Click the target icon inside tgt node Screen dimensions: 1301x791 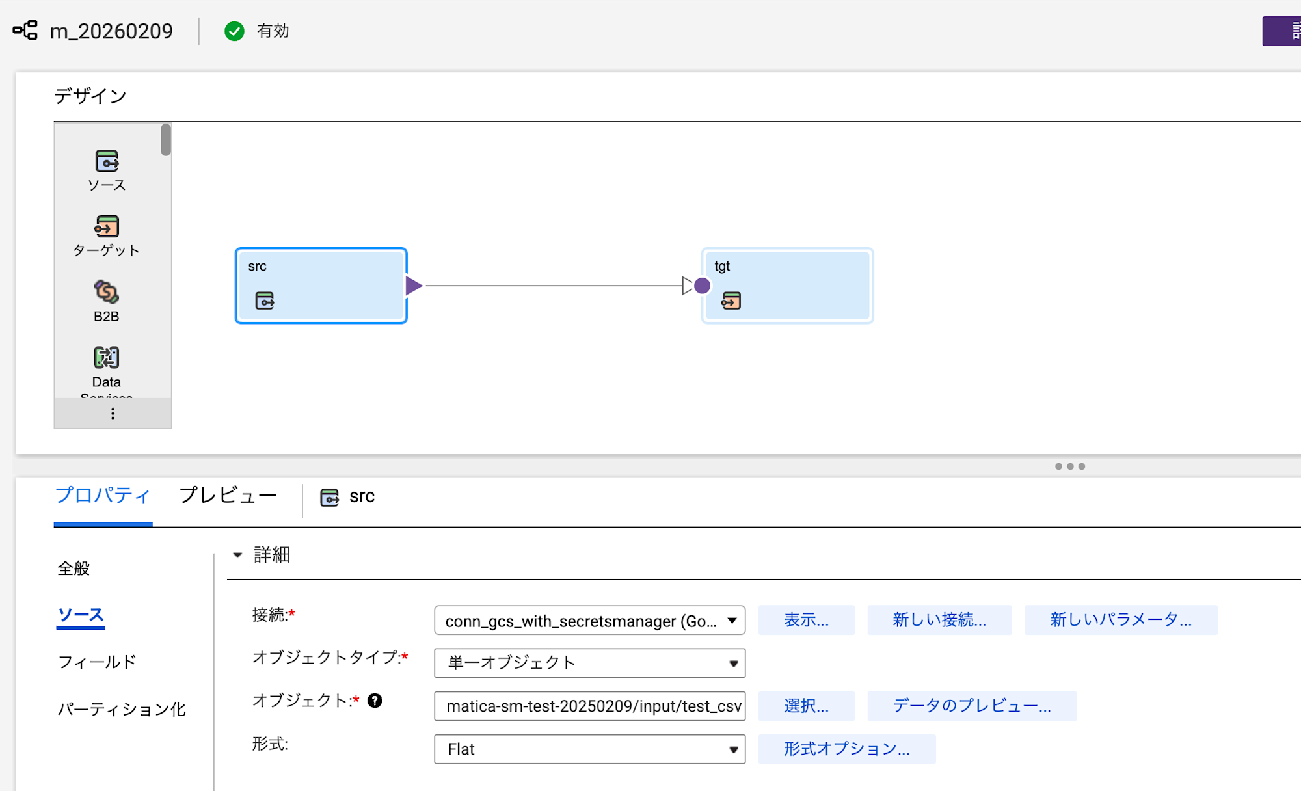click(x=731, y=301)
